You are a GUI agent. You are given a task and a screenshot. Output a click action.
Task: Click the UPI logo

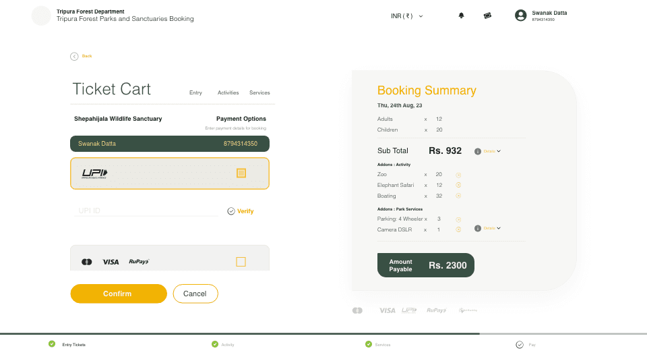click(x=94, y=173)
